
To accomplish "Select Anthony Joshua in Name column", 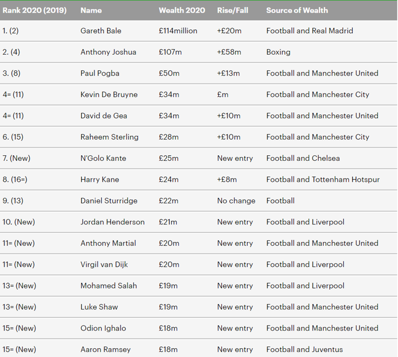I will point(108,52).
